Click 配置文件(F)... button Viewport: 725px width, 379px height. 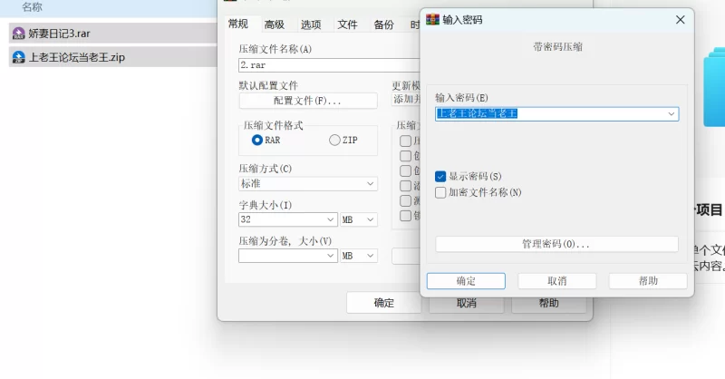pos(308,101)
